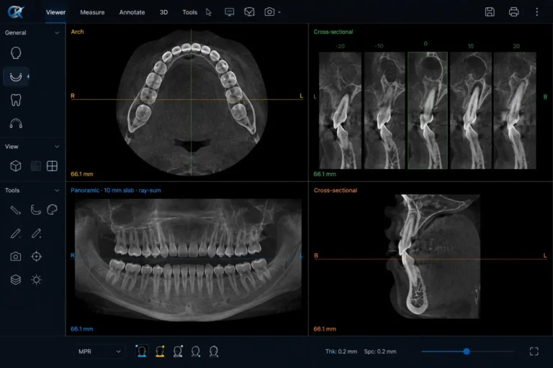Select the implant/screw tool in Tools
This screenshot has width=553, height=368.
pyautogui.click(x=16, y=211)
